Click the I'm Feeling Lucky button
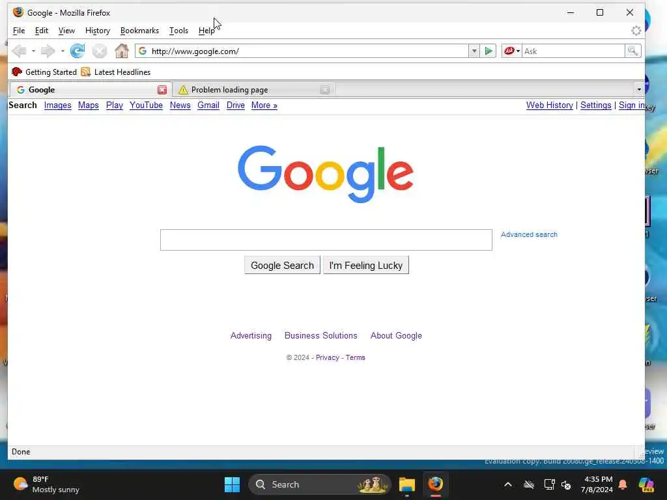667x500 pixels. [366, 266]
